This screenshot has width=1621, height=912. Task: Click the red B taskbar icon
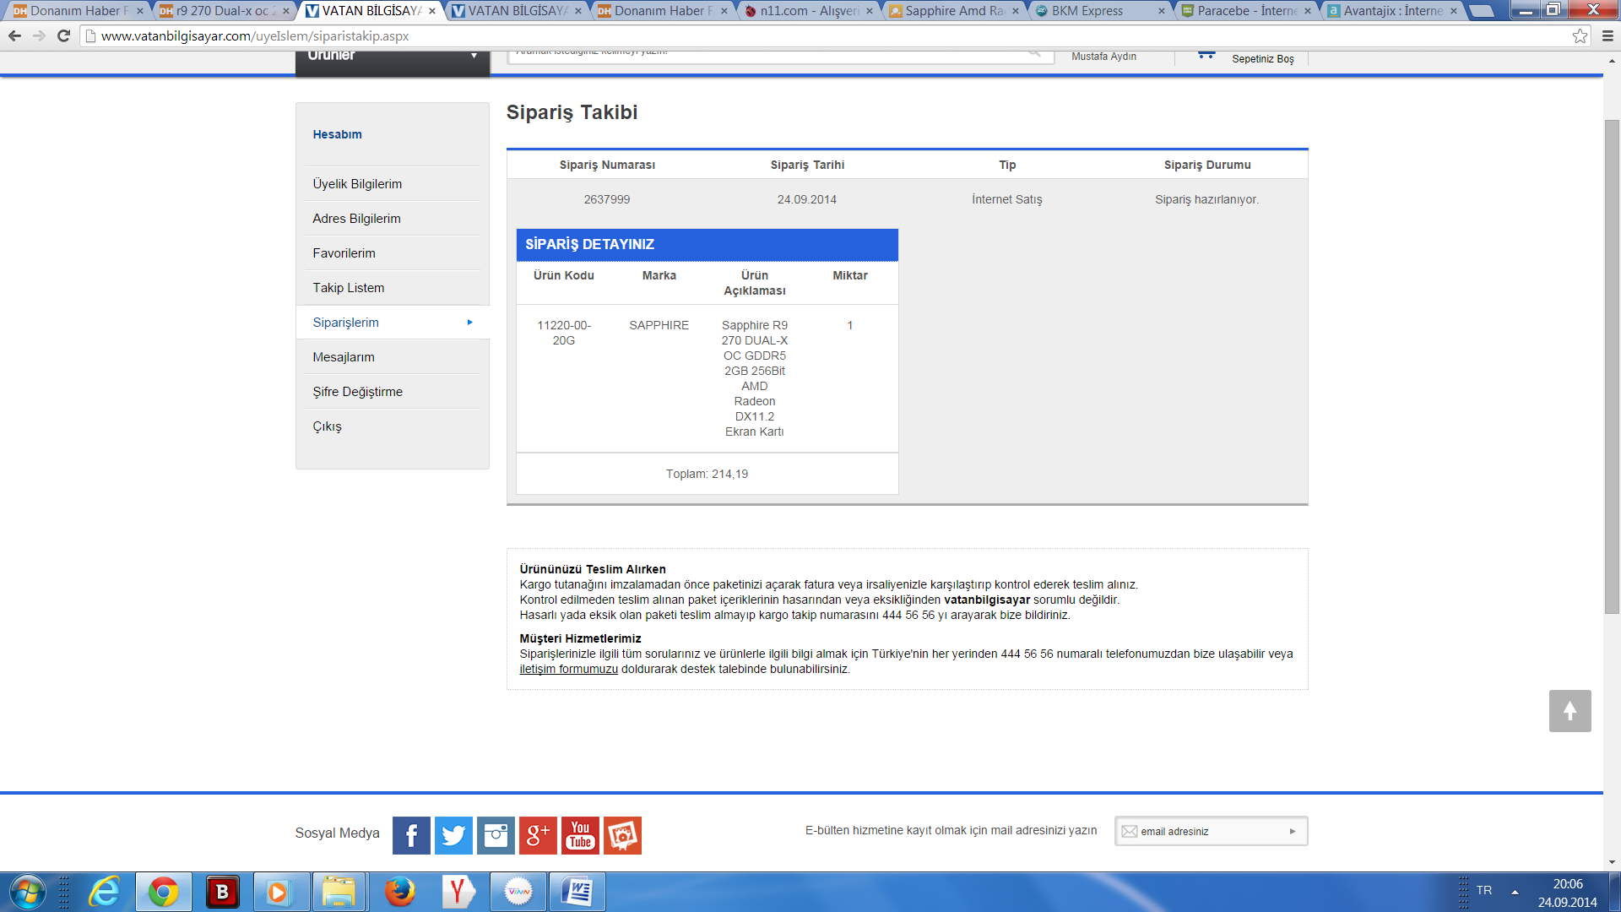click(223, 892)
